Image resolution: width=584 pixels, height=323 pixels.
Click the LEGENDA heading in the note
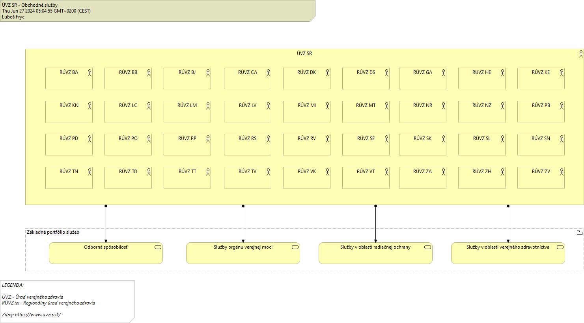click(x=13, y=285)
